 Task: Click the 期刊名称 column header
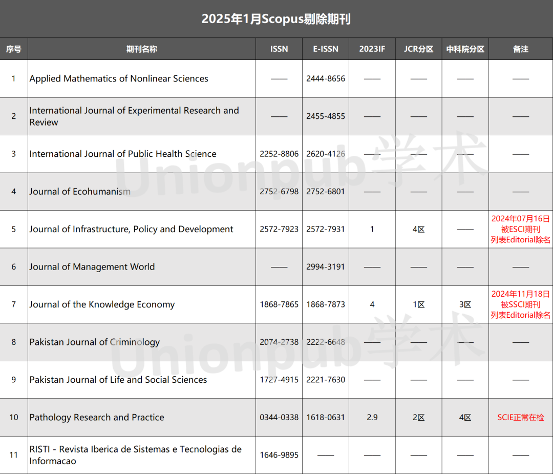click(142, 49)
